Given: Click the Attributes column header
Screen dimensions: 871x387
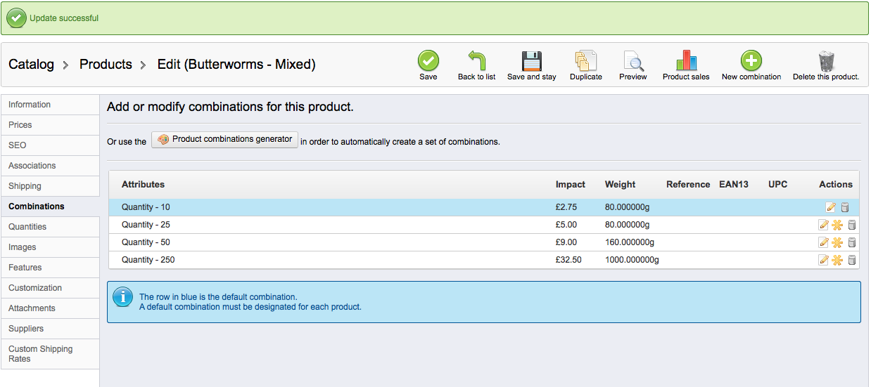Looking at the screenshot, I should pyautogui.click(x=143, y=185).
